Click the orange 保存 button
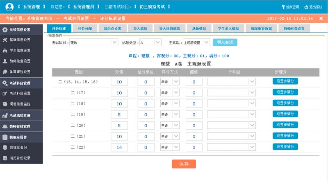Screen dimensions: 328x184 [184, 164]
